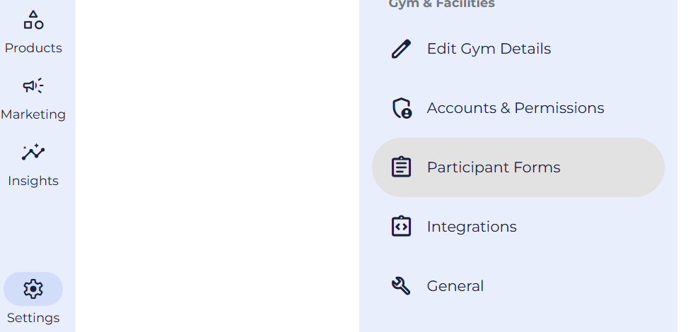Click the pencil icon for Edit Gym Details

401,49
